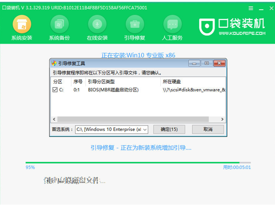Click the 95% progress label
The width and height of the screenshot is (275, 205).
tap(30, 167)
